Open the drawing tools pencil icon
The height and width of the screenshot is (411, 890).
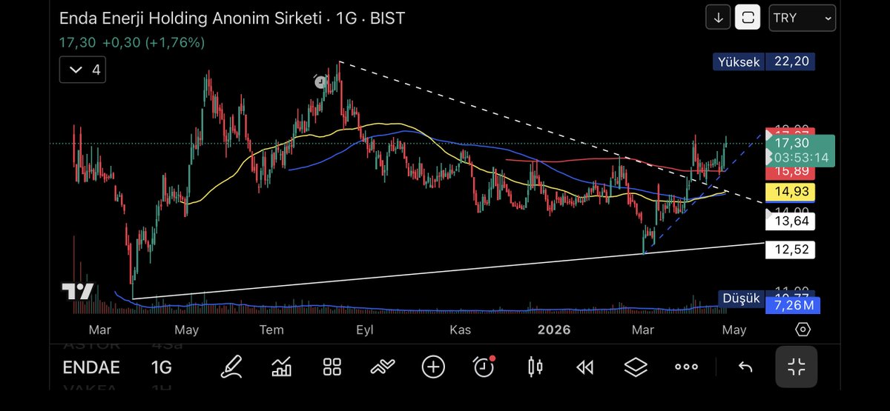point(231,367)
